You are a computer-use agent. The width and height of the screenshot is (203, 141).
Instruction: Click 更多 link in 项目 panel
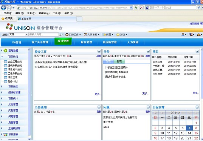(195, 93)
